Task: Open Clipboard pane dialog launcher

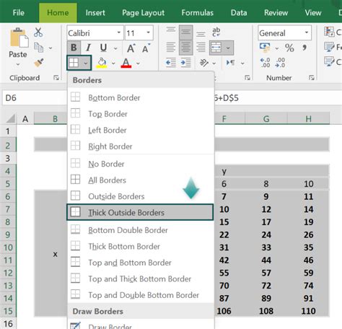Action: tap(56, 77)
